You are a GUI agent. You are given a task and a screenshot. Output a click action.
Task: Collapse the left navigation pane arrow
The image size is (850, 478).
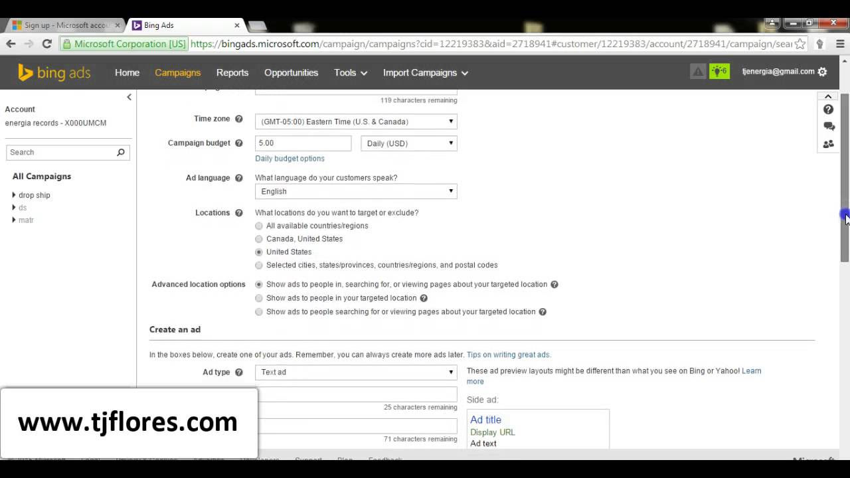click(129, 97)
